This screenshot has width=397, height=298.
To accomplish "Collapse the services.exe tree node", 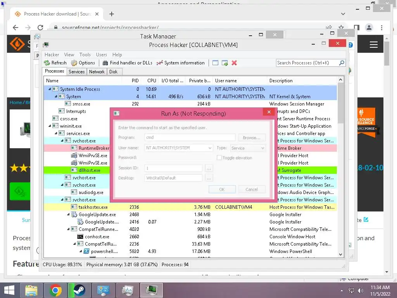I will (x=56, y=133).
